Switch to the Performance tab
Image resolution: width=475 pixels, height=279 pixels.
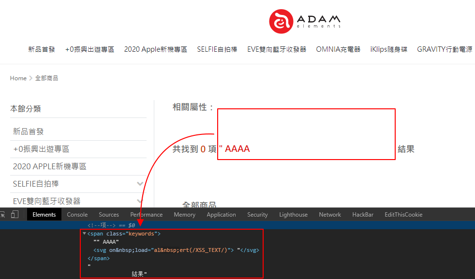(x=146, y=215)
